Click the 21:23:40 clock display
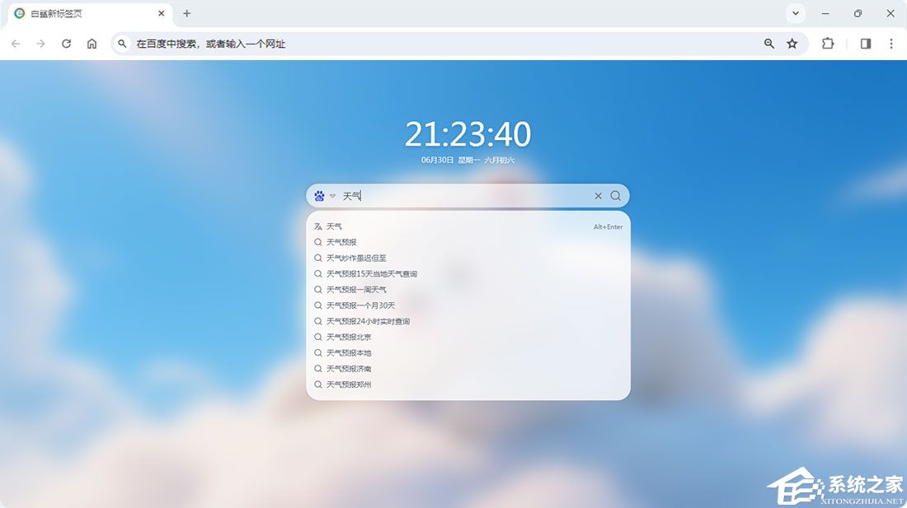The image size is (907, 508). point(468,134)
